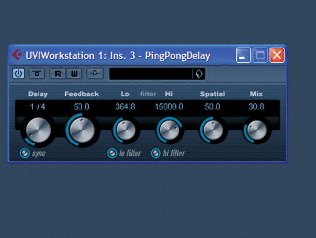Toggle the sync button
The width and height of the screenshot is (316, 238).
pyautogui.click(x=25, y=153)
